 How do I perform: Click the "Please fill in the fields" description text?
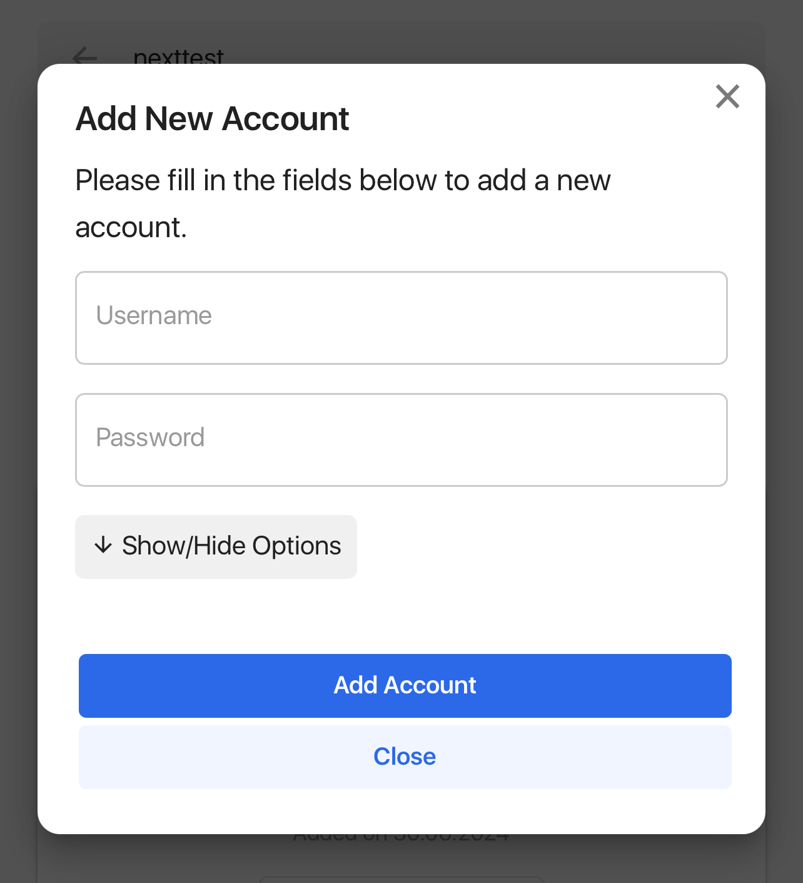point(342,181)
